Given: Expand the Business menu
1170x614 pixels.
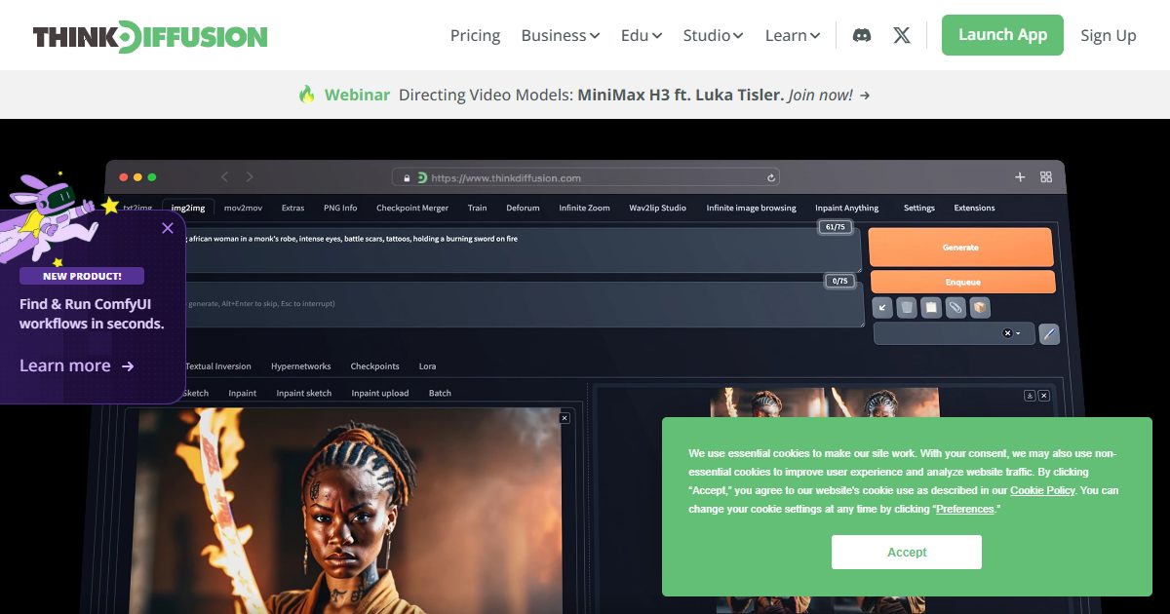Looking at the screenshot, I should (x=561, y=35).
